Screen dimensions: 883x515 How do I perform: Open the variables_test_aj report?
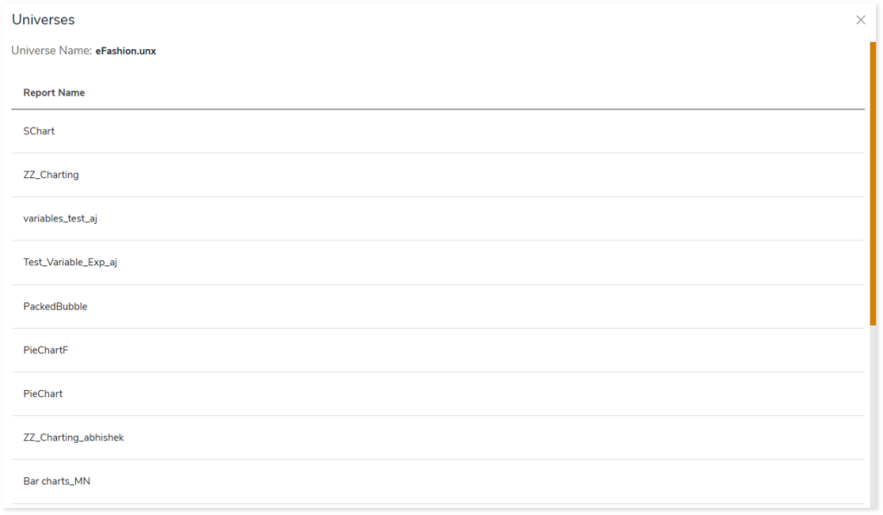[59, 219]
